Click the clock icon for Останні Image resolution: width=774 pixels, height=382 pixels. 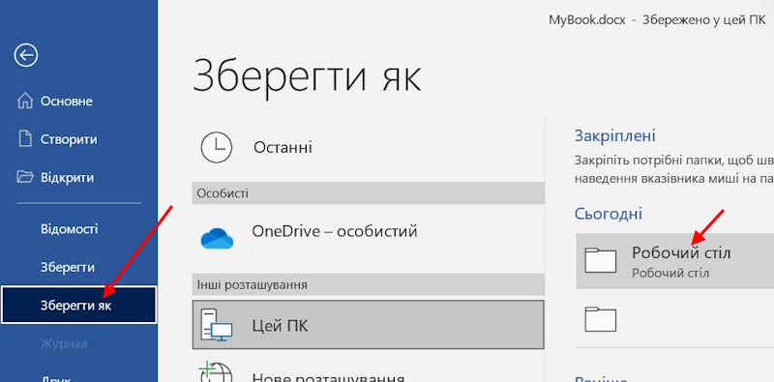(x=217, y=147)
